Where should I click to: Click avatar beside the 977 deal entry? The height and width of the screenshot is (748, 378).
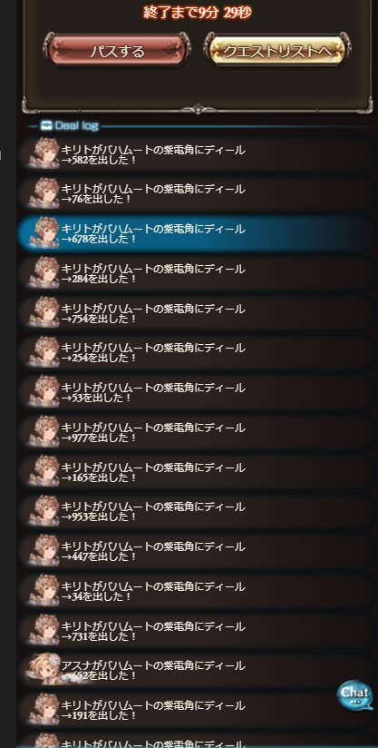[44, 431]
